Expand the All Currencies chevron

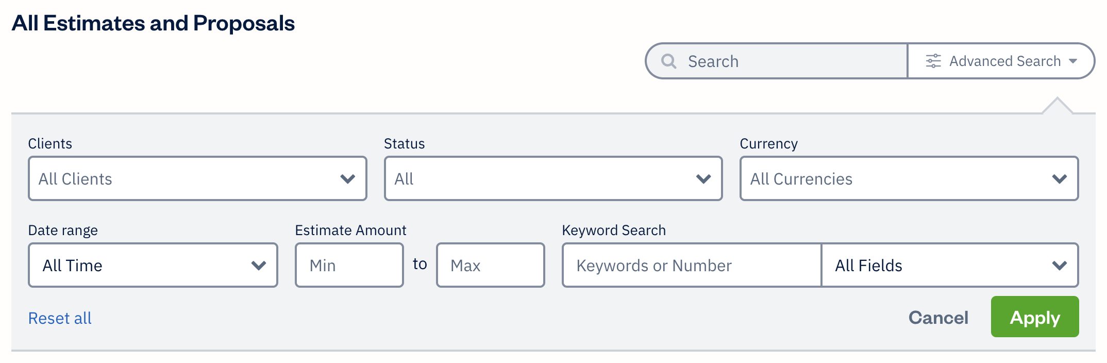pos(1060,178)
